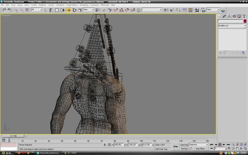The height and width of the screenshot is (155, 248).
Task: Open the reference coordinate system View dropdown
Action: click(88, 10)
